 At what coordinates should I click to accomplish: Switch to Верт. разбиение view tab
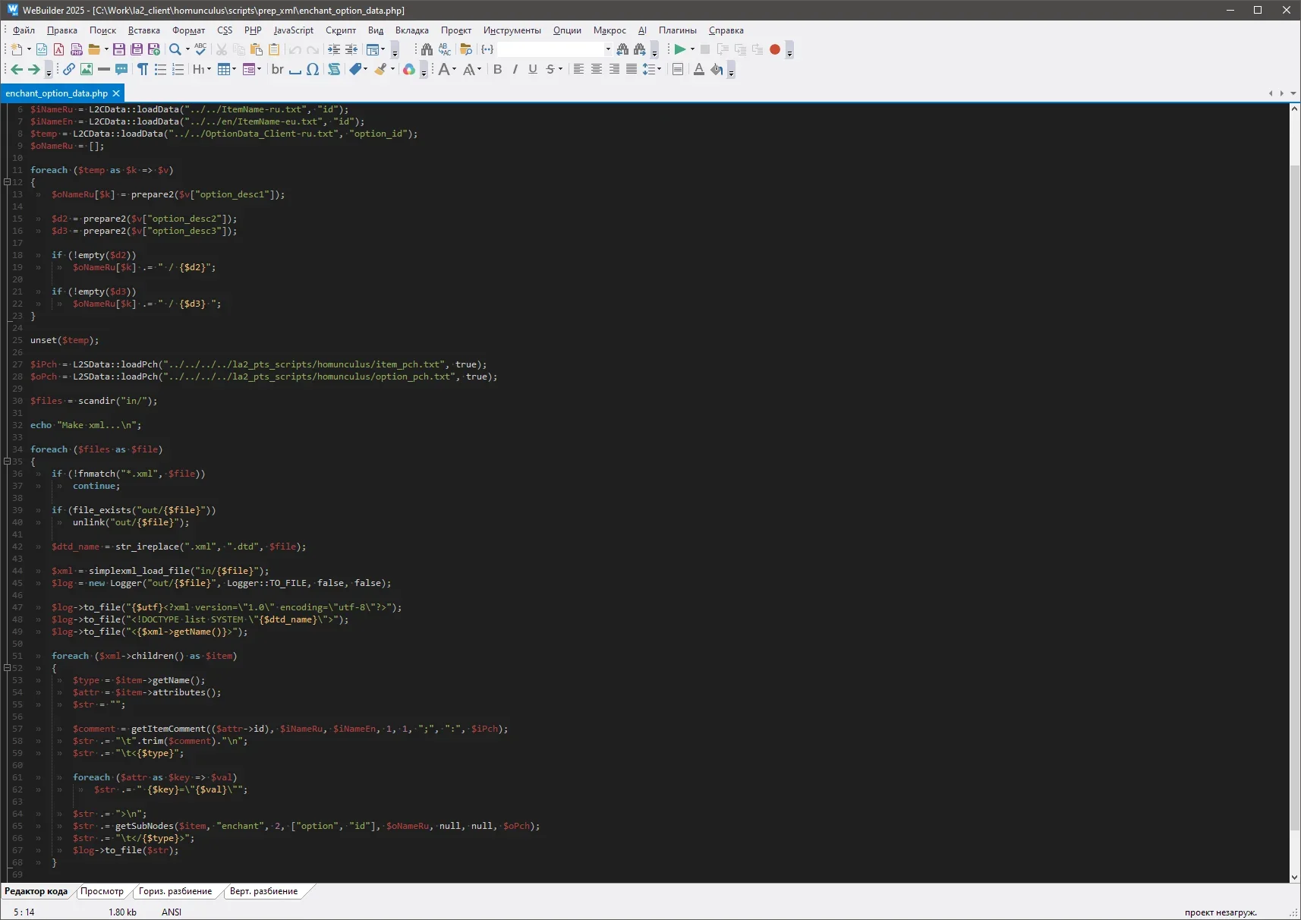(264, 891)
